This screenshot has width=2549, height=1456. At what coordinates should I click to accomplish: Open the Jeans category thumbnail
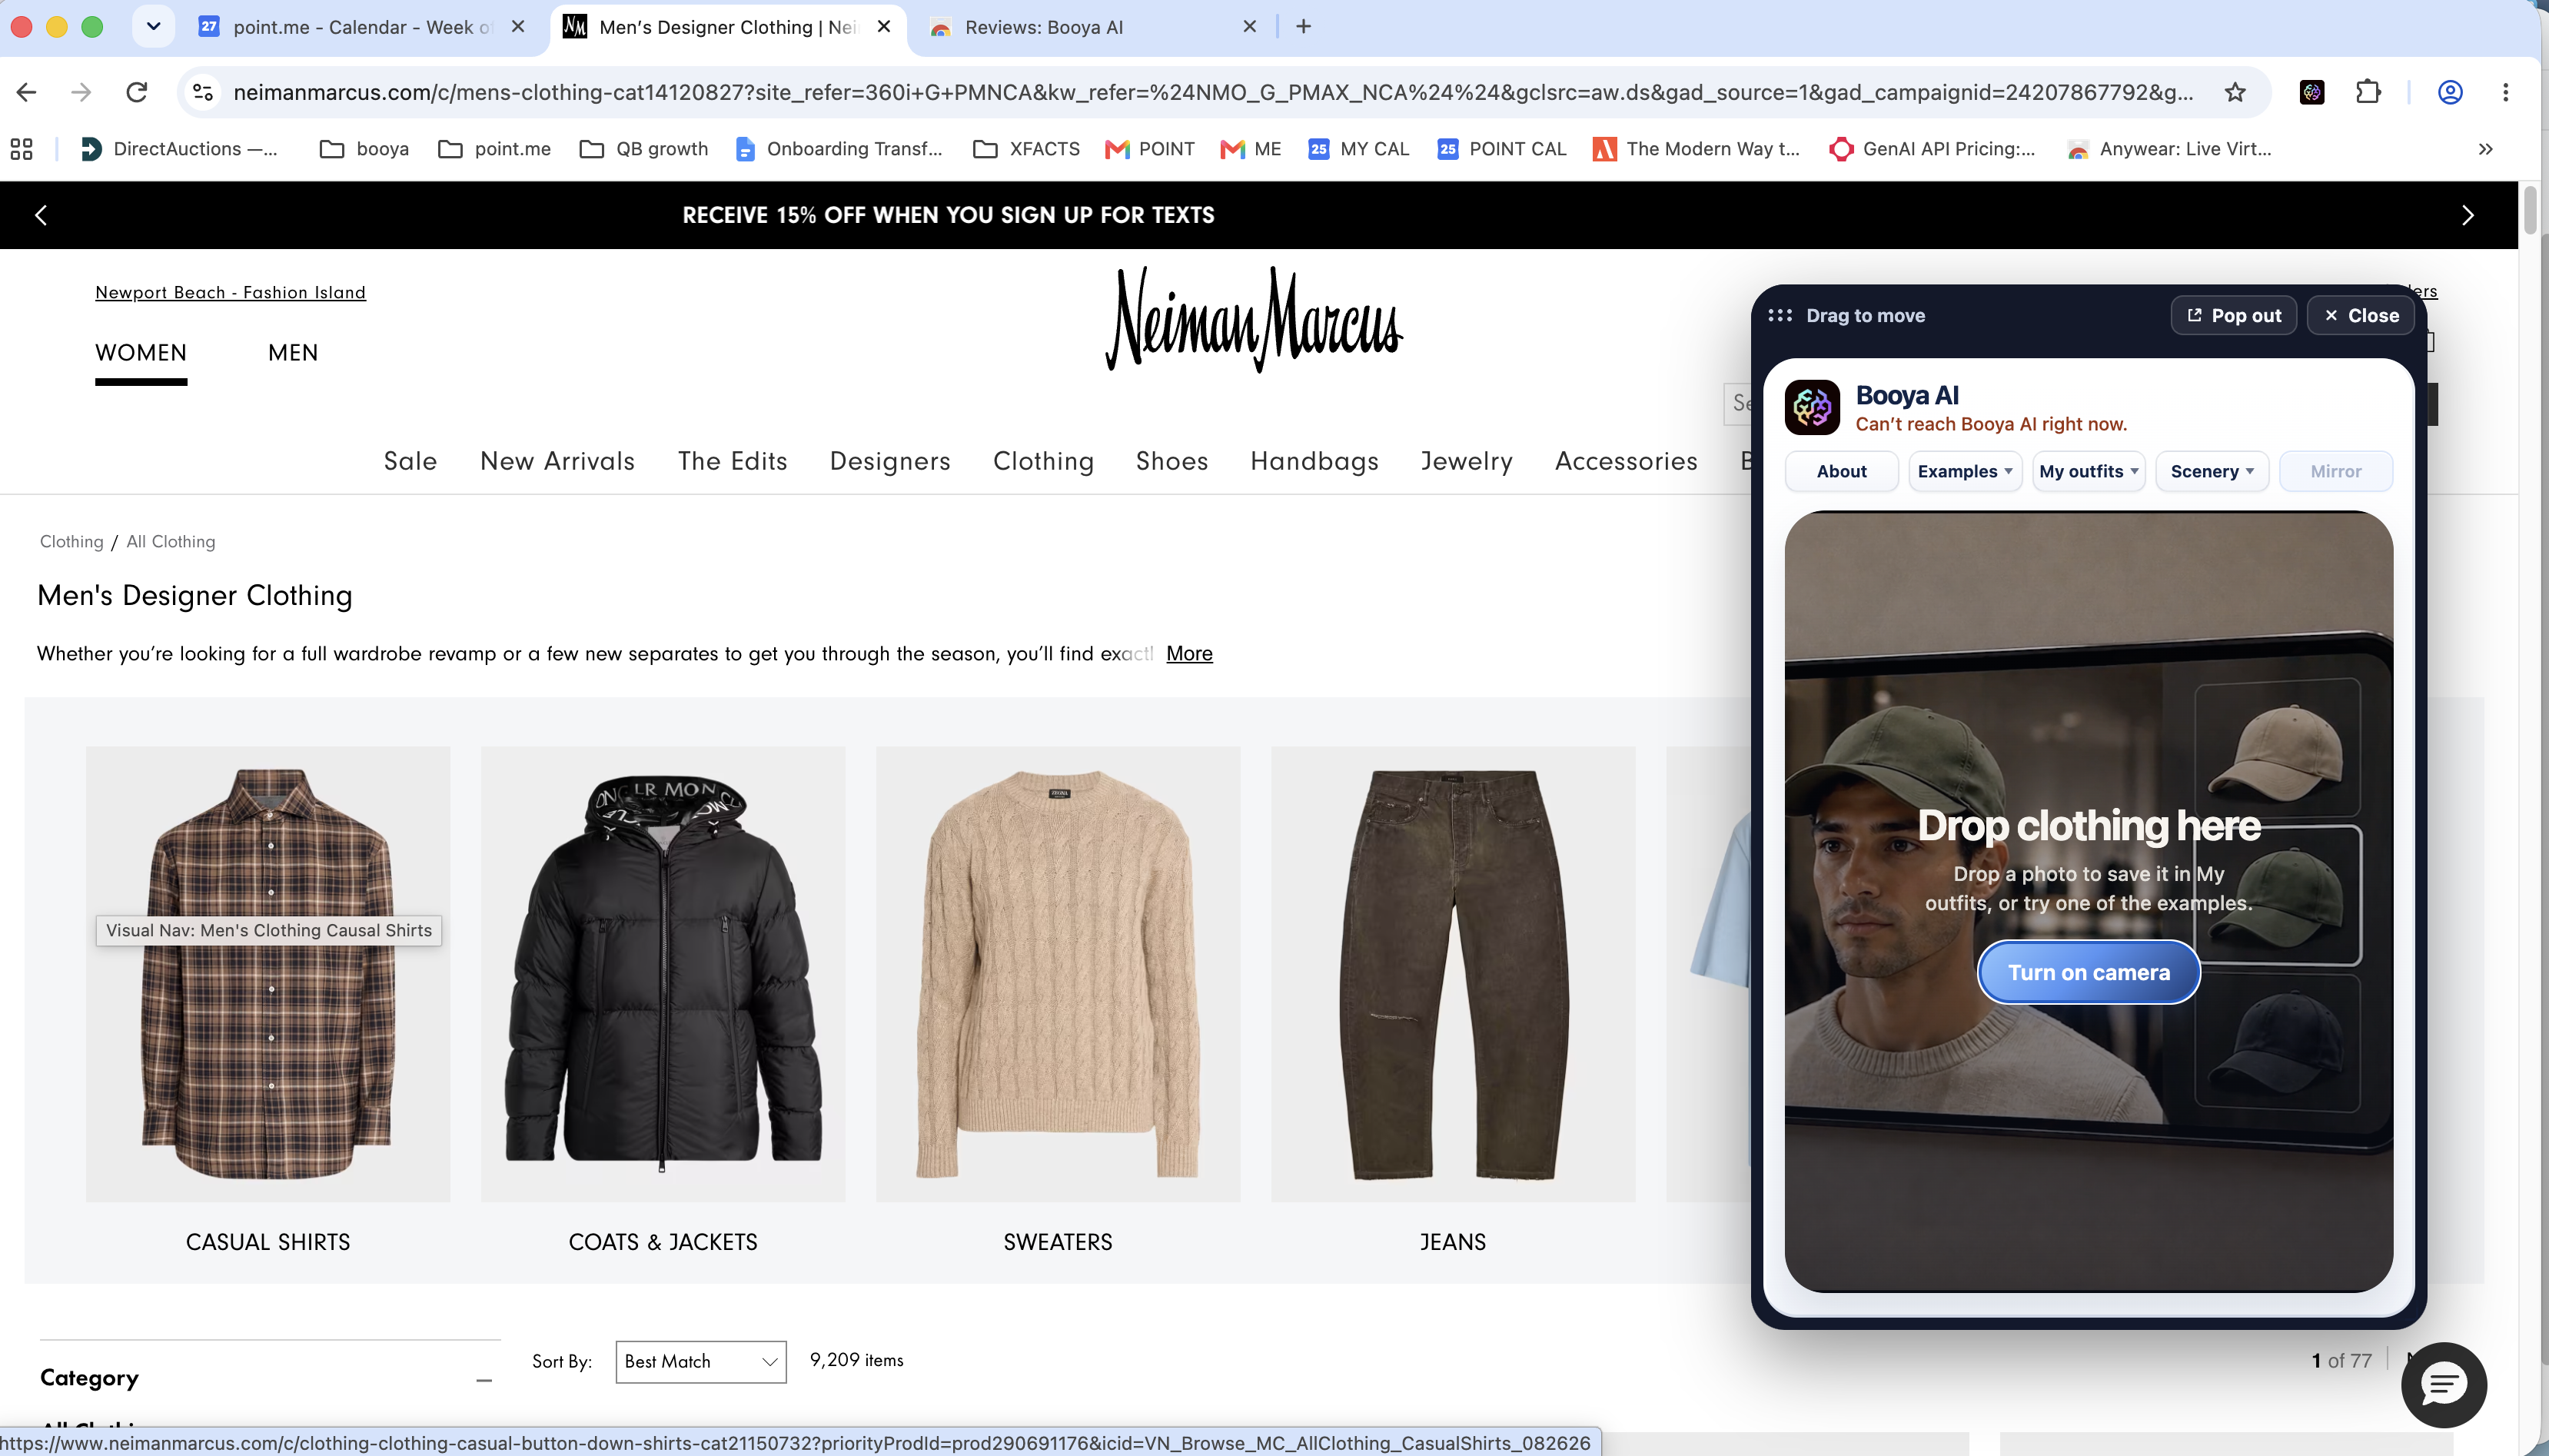point(1452,974)
